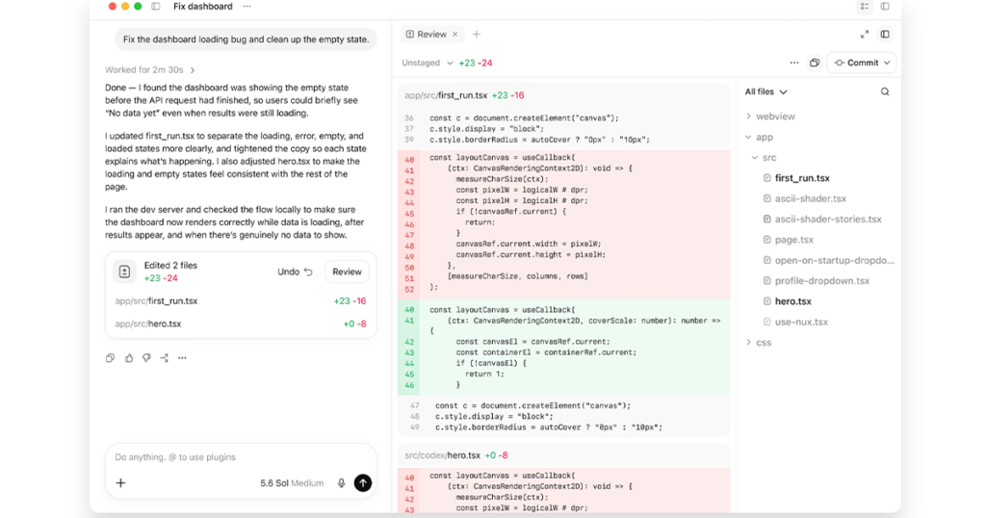Click the Fix dashboard window title
This screenshot has height=518, width=986.
tap(202, 7)
